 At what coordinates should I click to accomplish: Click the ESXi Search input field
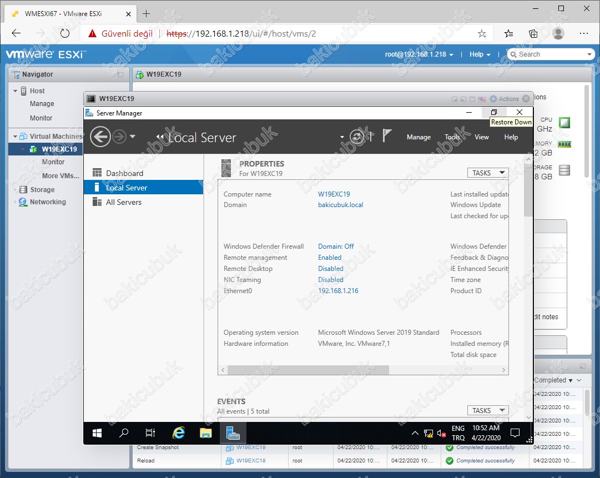click(551, 54)
